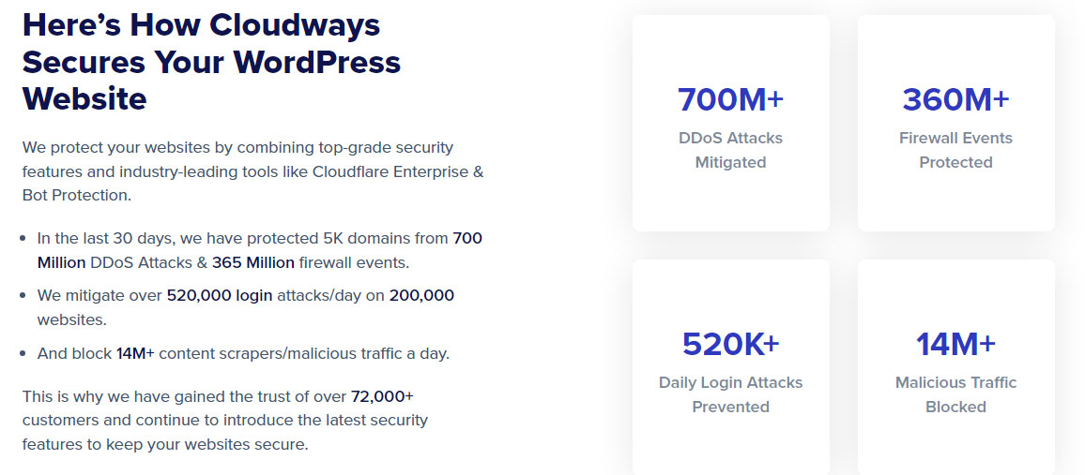Click the bullet about 14M+ content scrapers
1085x475 pixels.
(x=244, y=353)
